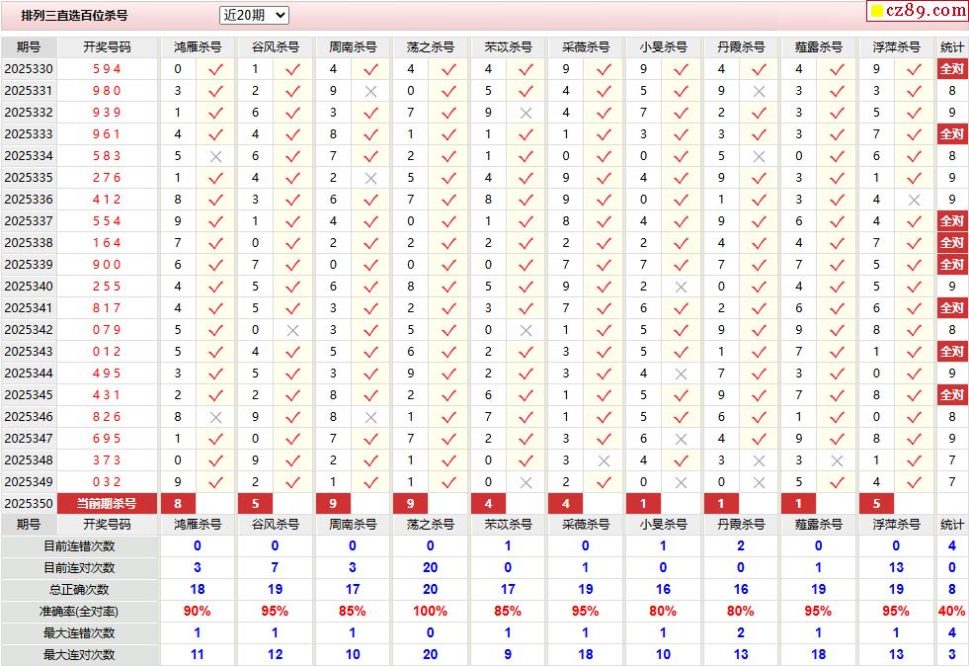Click the X mark for 浮萍杀号 in row 2025336

tap(914, 200)
